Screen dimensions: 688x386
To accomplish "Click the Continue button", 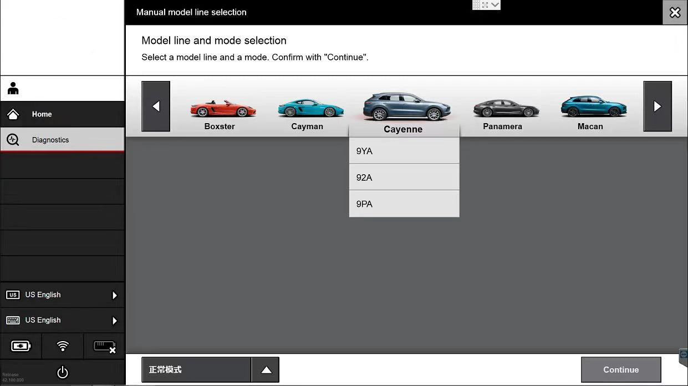I will point(620,370).
